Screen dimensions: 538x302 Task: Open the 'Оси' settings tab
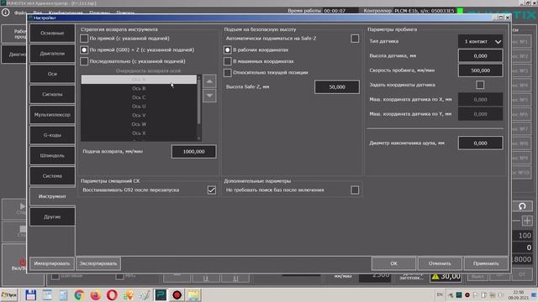coord(52,74)
